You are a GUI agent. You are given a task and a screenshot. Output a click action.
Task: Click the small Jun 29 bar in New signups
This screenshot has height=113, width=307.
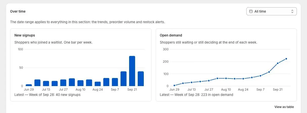point(29,85)
